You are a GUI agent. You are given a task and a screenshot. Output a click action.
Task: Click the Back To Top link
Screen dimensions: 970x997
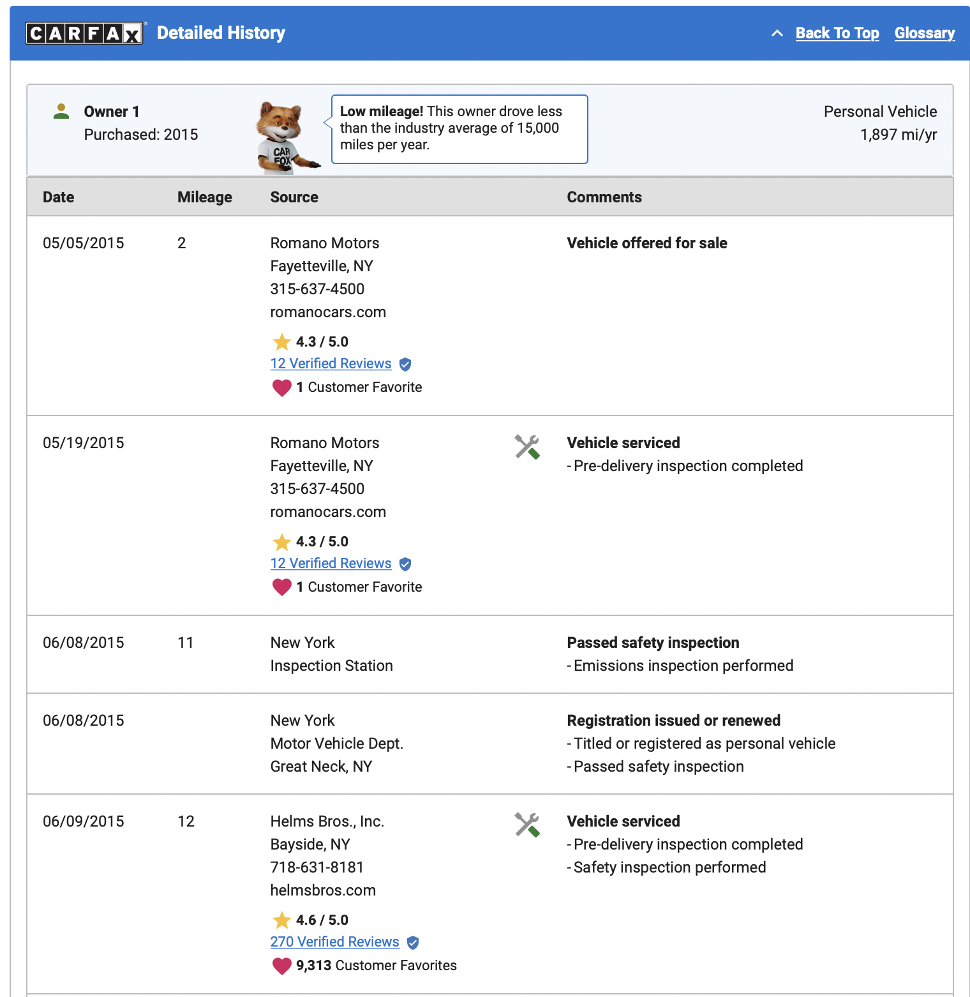[837, 33]
